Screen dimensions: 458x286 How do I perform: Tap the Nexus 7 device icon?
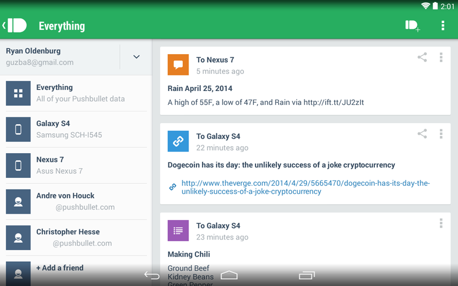click(18, 165)
